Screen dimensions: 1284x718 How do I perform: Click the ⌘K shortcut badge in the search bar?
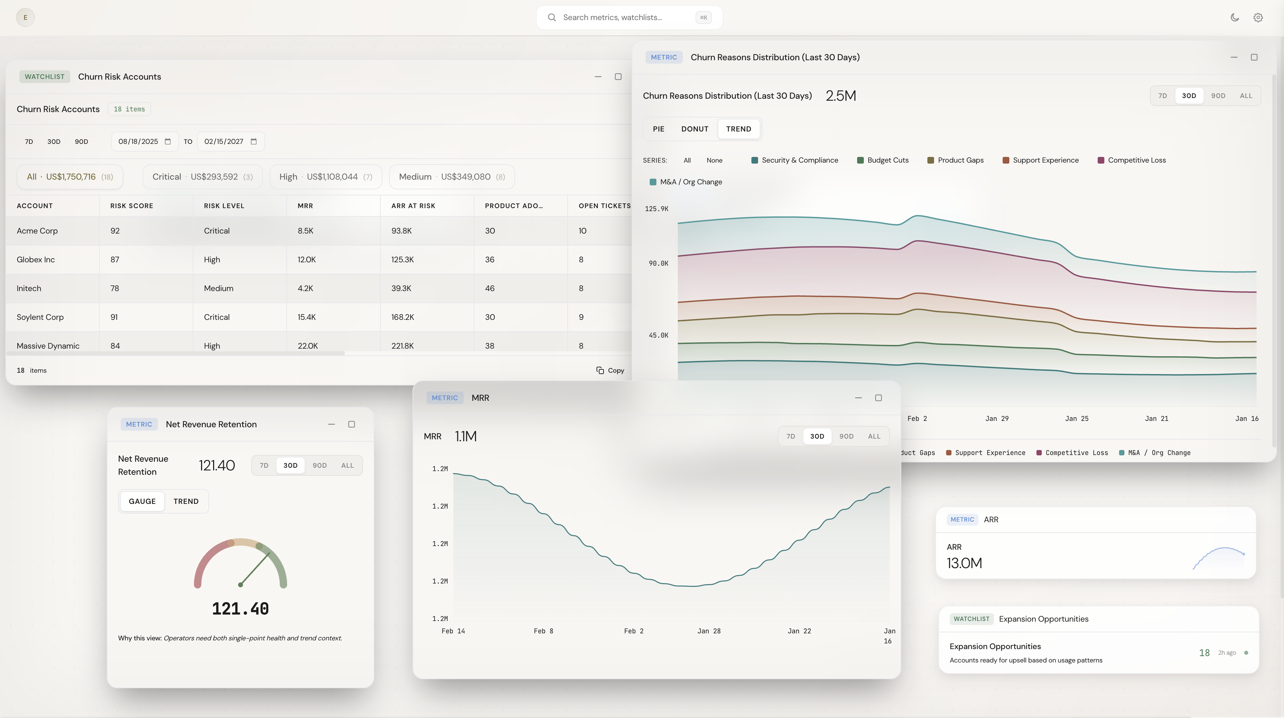click(x=703, y=17)
